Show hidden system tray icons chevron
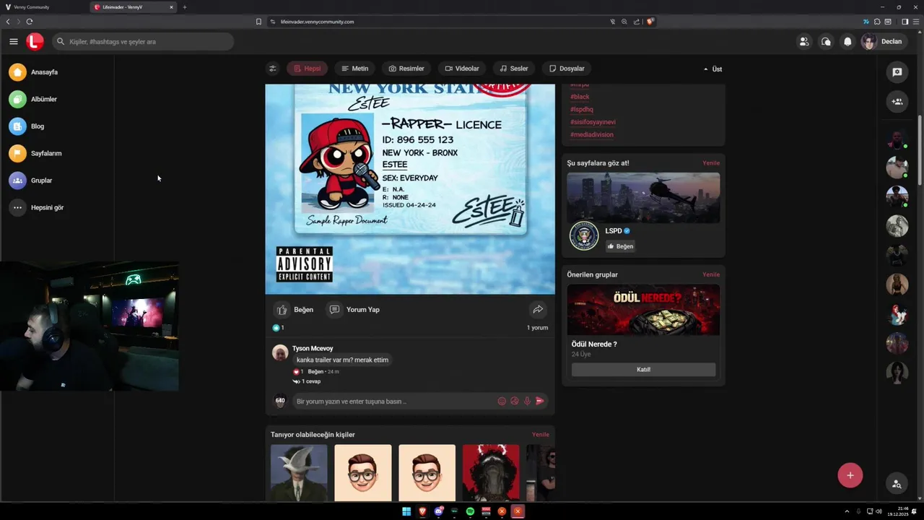Screen dimensions: 924x520 (x=847, y=511)
